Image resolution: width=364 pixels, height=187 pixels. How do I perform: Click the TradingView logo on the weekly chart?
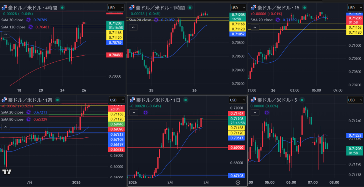click(6, 172)
